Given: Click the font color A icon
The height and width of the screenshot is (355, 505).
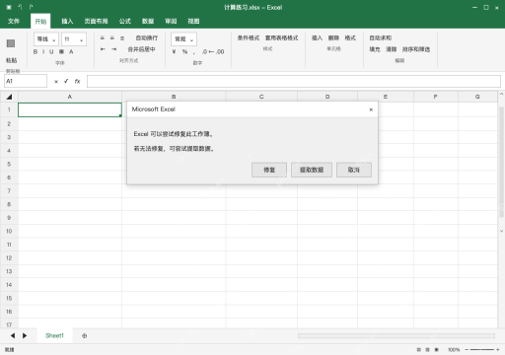Looking at the screenshot, I should coord(71,52).
